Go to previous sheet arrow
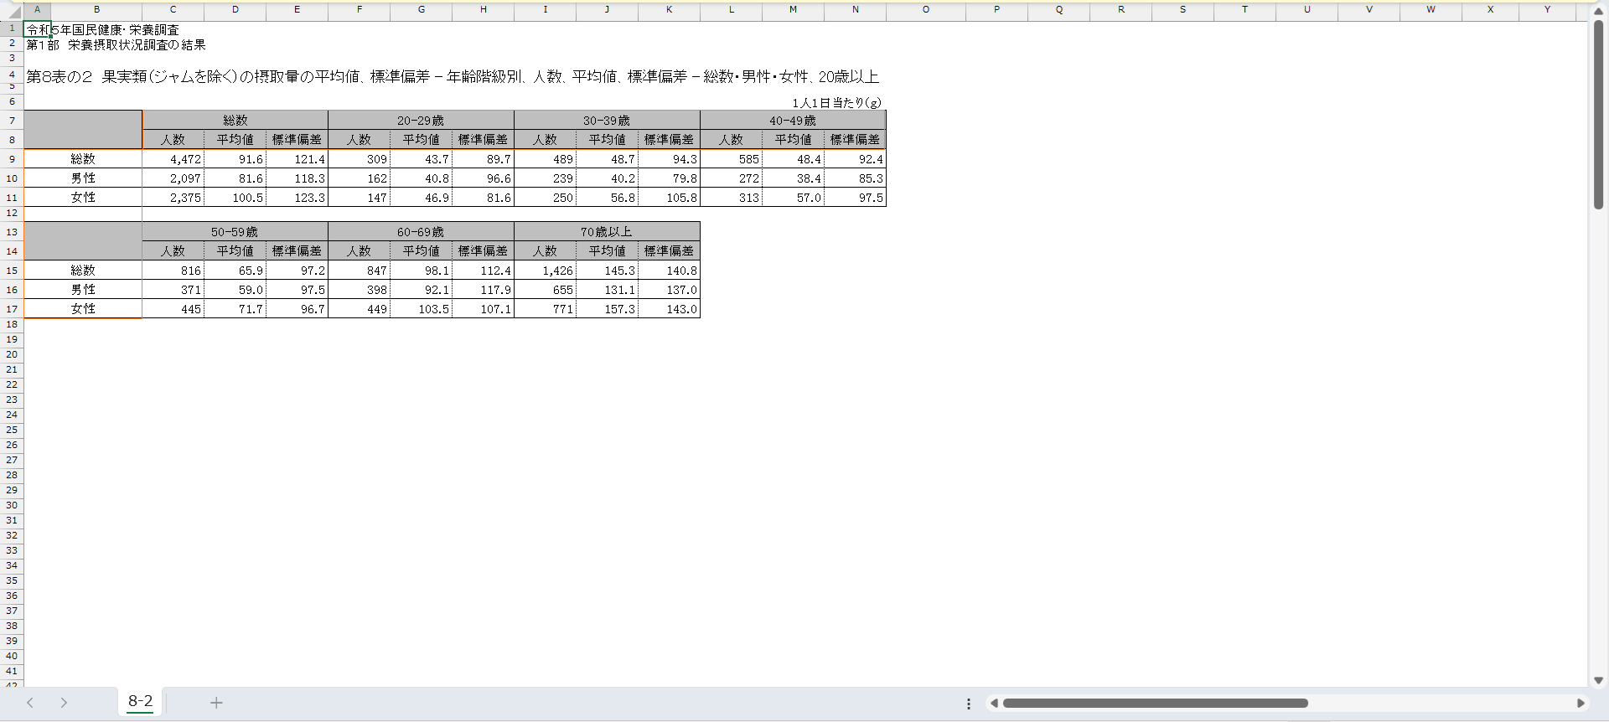The width and height of the screenshot is (1609, 722). pos(30,703)
